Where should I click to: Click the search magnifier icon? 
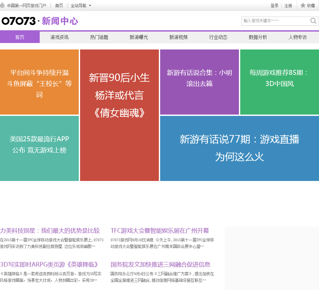[x=313, y=21]
